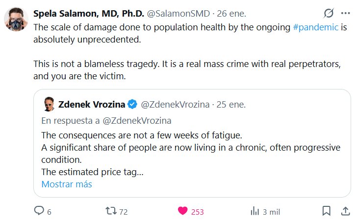Click Zdenek Vrozina's small avatar
This screenshot has height=223, width=357.
(48, 104)
